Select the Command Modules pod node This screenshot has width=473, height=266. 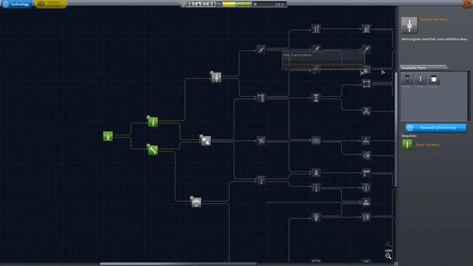[x=367, y=202]
